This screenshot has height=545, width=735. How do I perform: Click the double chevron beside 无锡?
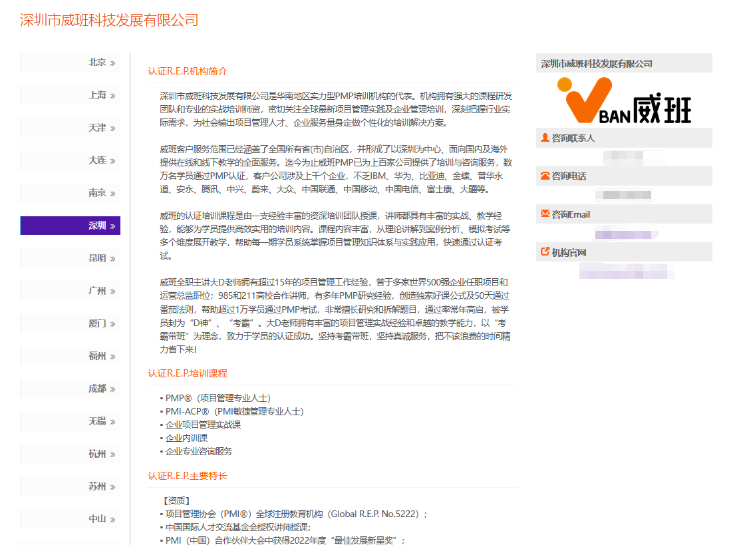(112, 422)
